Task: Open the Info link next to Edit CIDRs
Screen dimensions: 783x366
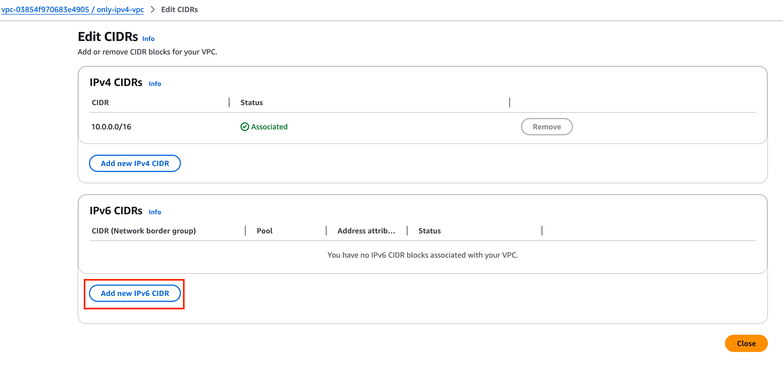Action: pos(148,39)
